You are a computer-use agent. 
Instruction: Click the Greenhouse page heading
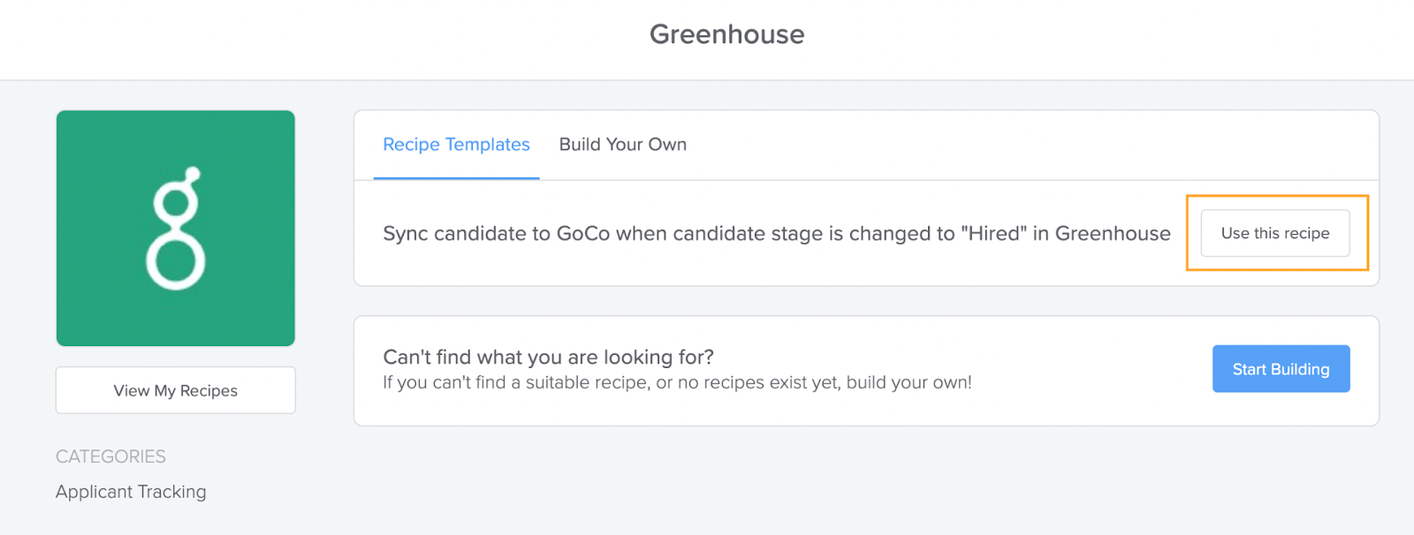pyautogui.click(x=726, y=34)
